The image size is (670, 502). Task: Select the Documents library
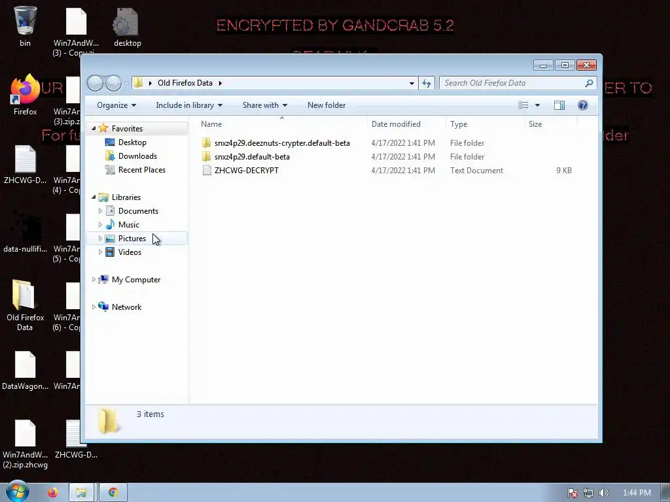point(138,211)
